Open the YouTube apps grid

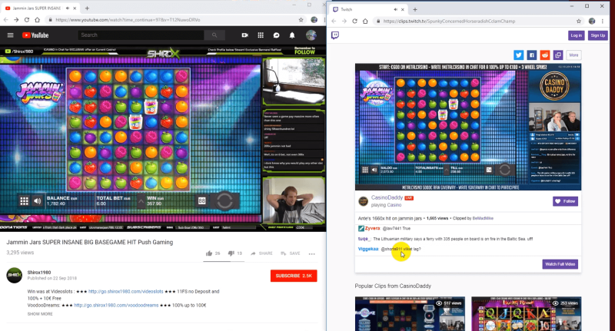(x=261, y=35)
